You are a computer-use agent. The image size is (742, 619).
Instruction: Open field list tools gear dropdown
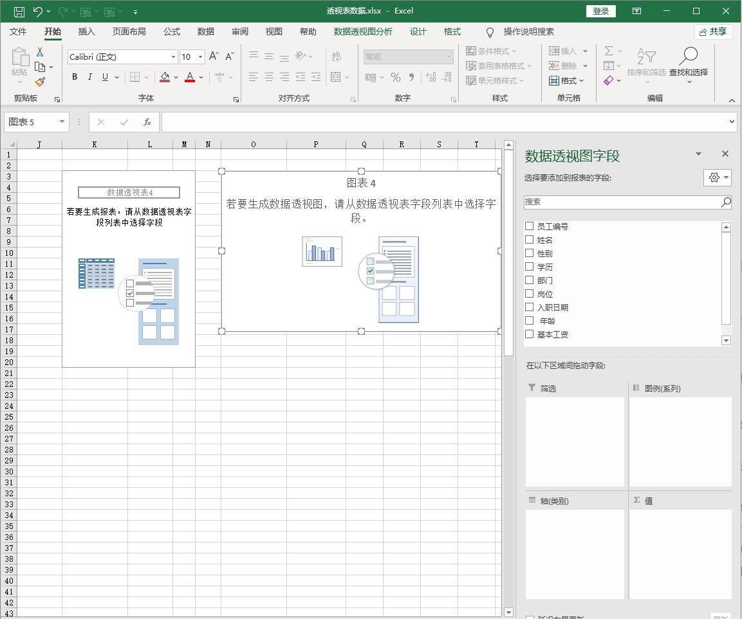pos(717,177)
